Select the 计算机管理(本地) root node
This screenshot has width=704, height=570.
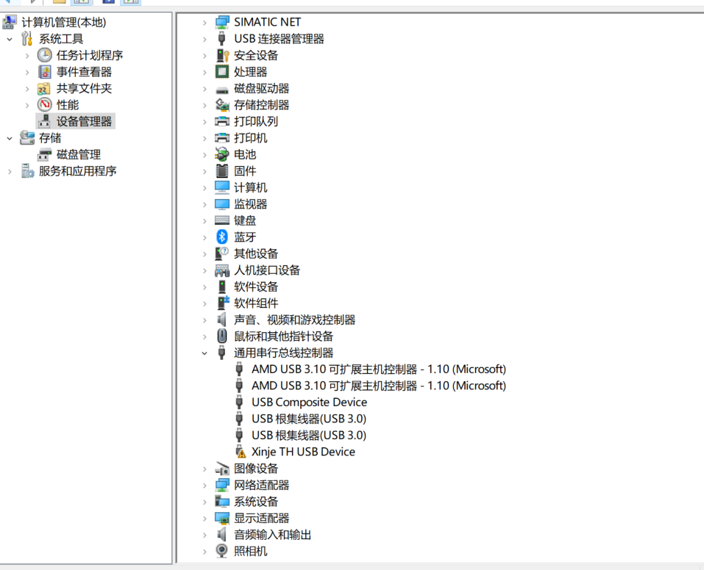coord(63,22)
